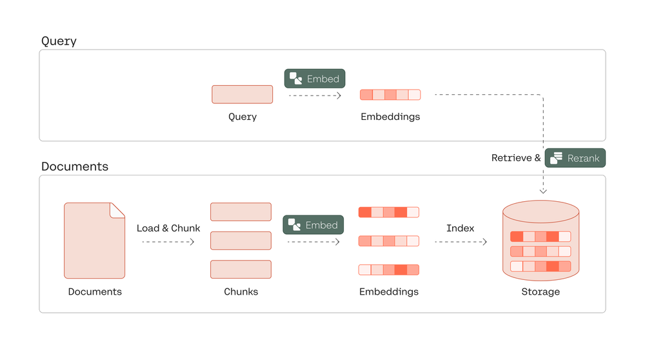
Task: Click the Embed button in Query section
Action: pyautogui.click(x=315, y=79)
